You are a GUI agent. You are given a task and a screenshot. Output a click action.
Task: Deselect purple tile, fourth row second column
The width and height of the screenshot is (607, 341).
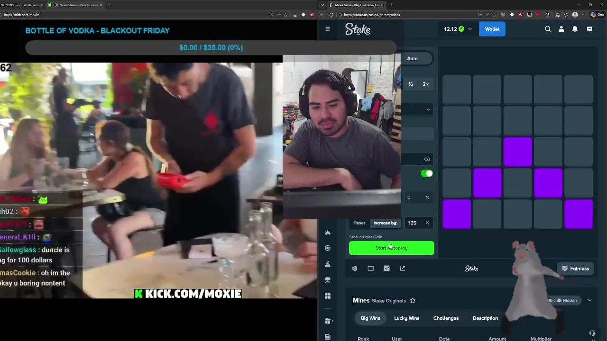click(487, 183)
